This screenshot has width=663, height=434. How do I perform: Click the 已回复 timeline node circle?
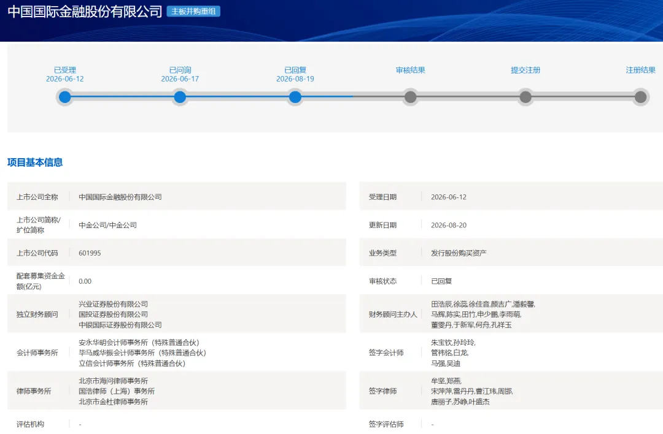[295, 97]
